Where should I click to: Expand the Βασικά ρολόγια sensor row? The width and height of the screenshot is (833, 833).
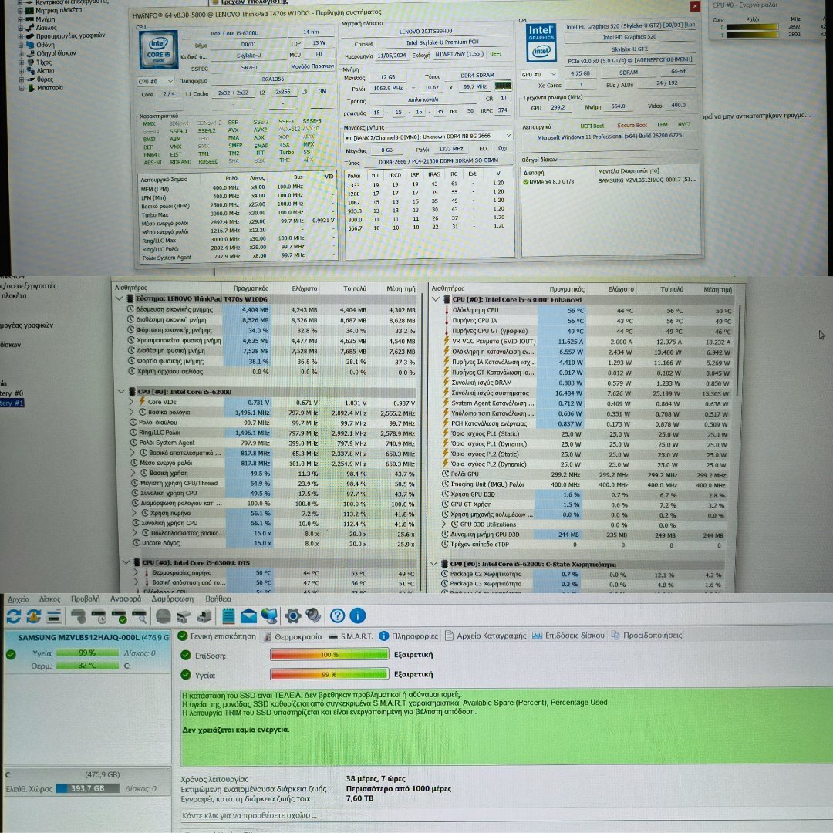point(131,412)
